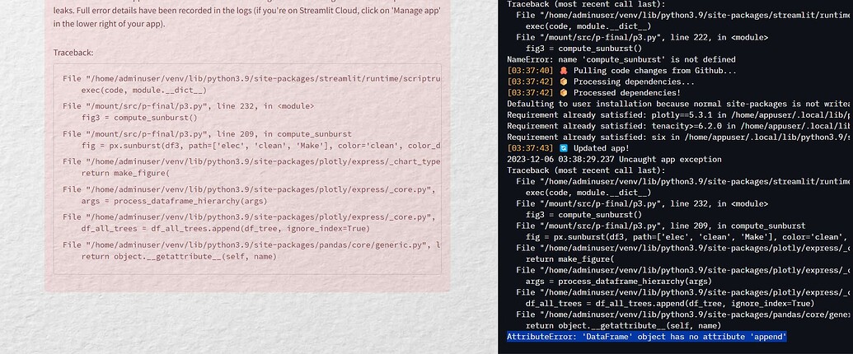The image size is (853, 354).
Task: Click the df_all_trees.append line in error box
Action: (x=225, y=228)
